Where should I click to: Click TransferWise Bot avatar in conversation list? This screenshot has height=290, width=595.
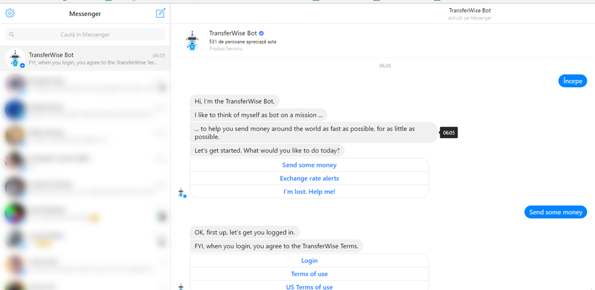coord(15,58)
